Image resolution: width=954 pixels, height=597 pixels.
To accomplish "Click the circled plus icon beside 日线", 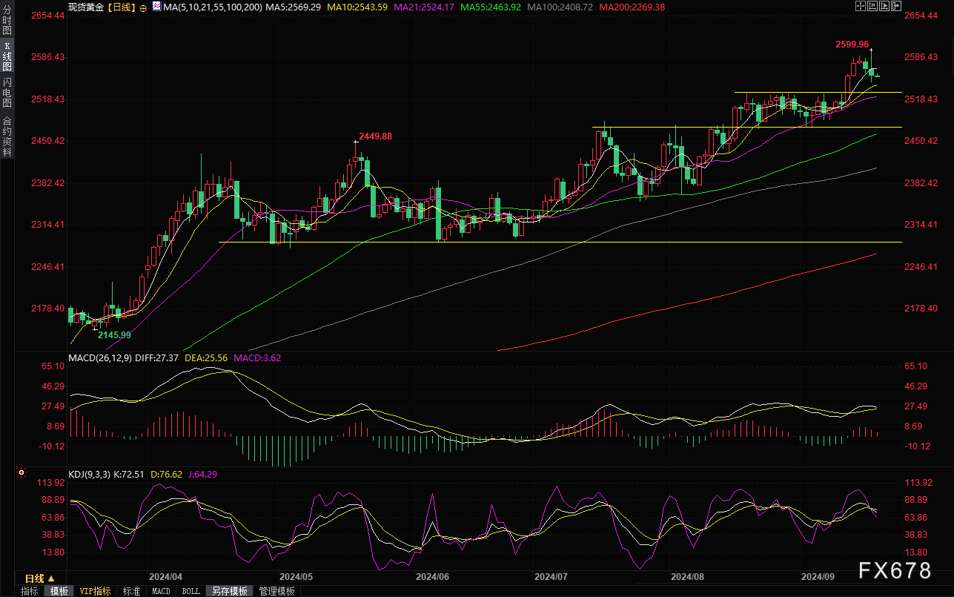I will click(143, 7).
